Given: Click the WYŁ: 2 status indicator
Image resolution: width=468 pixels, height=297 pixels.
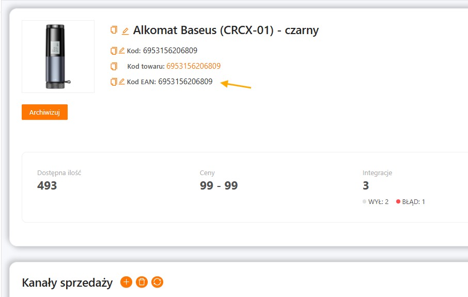Looking at the screenshot, I should [376, 202].
